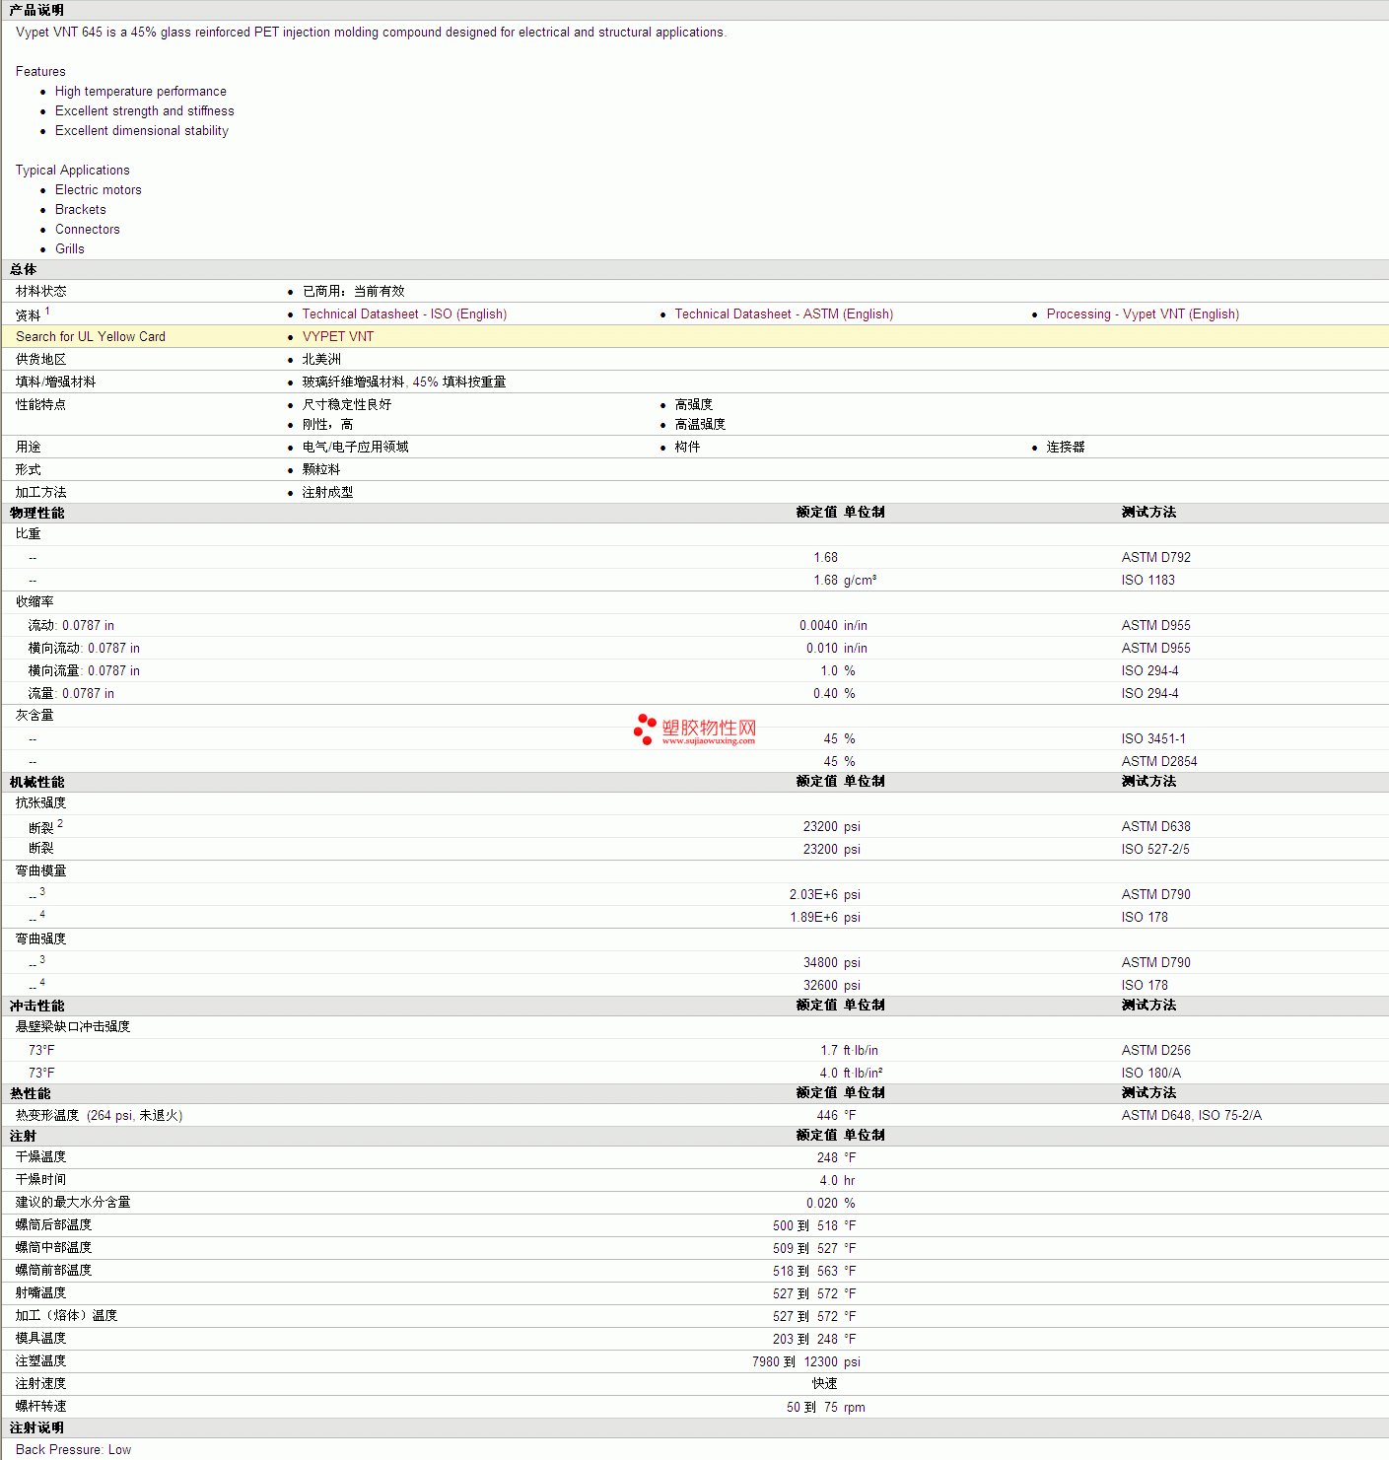Select the 连接器 use entry

click(1066, 448)
